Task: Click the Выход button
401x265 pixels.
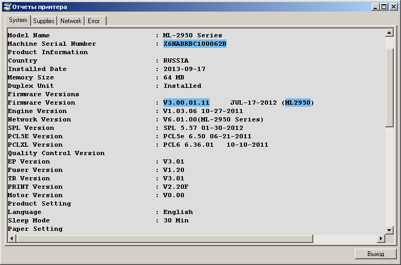Action: coord(376,254)
